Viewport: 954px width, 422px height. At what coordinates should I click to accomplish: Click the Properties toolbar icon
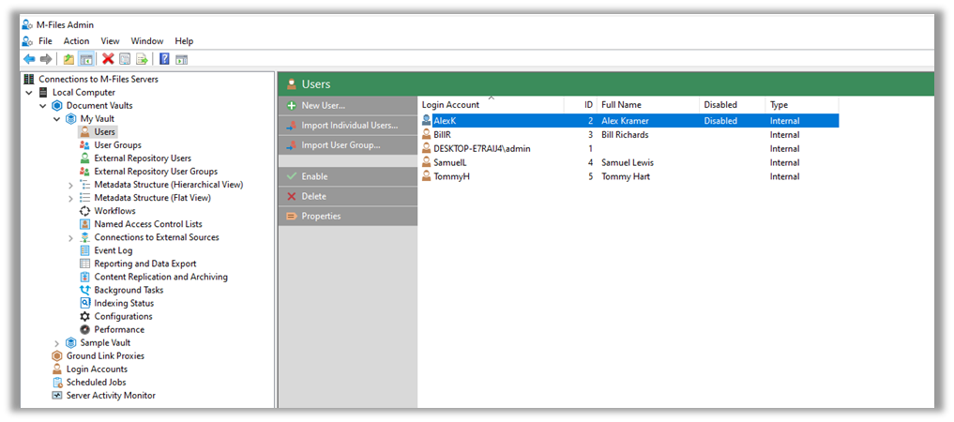125,59
